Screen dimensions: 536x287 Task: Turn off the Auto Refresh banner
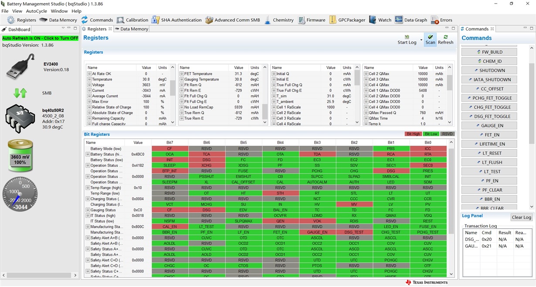[x=40, y=38]
